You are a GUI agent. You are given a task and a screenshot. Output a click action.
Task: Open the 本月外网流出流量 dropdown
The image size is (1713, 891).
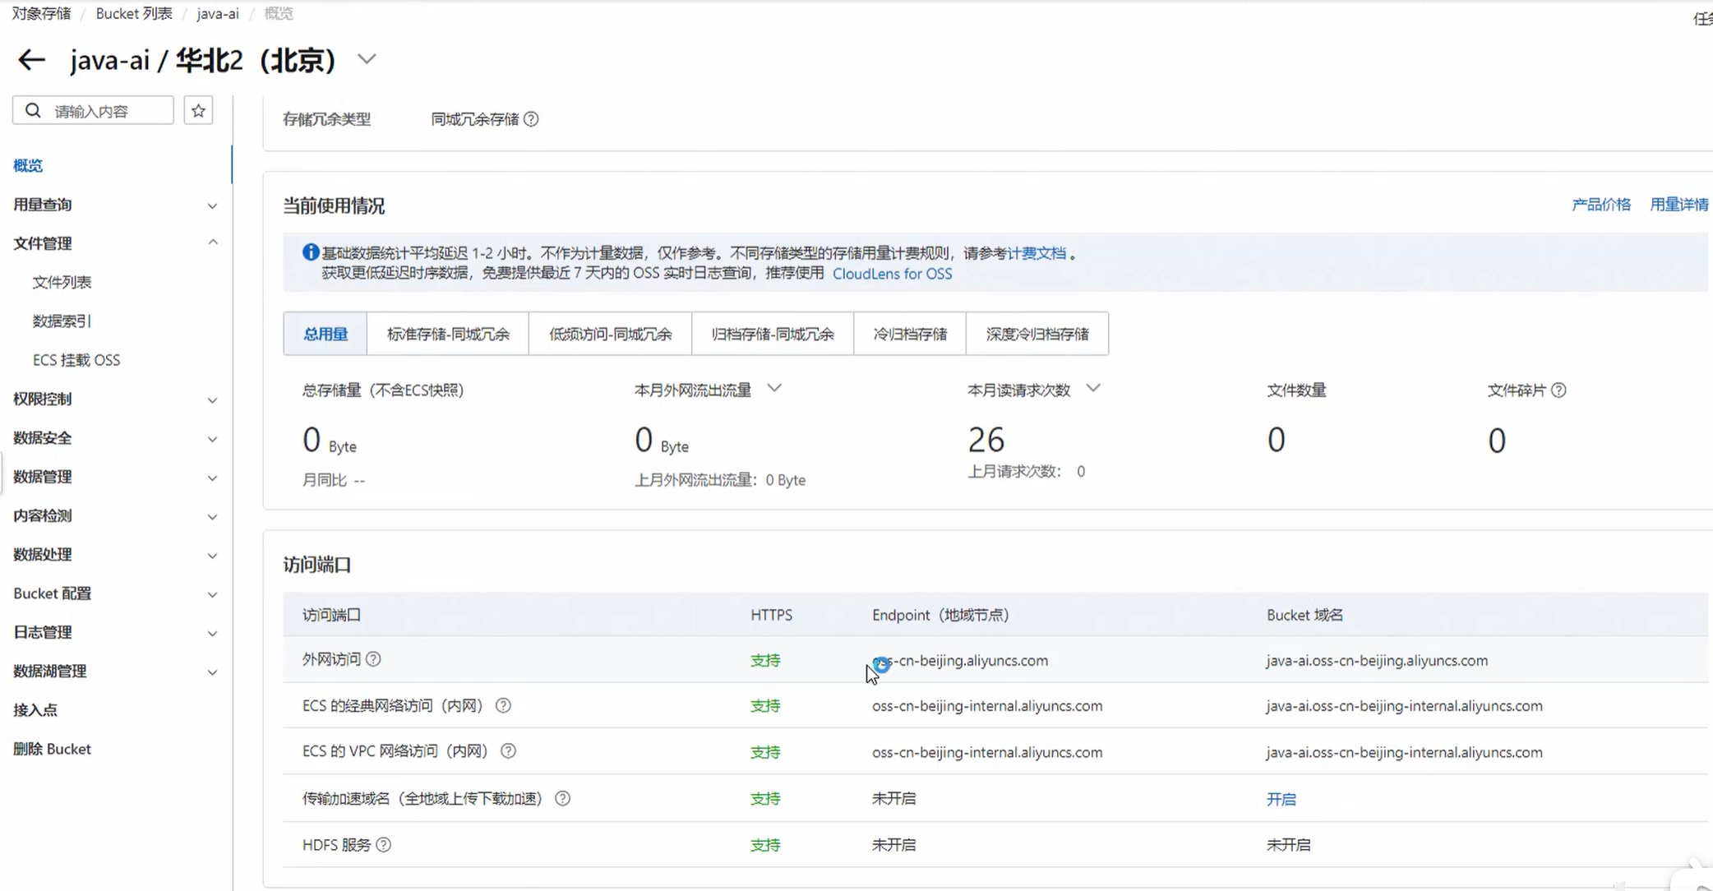774,388
